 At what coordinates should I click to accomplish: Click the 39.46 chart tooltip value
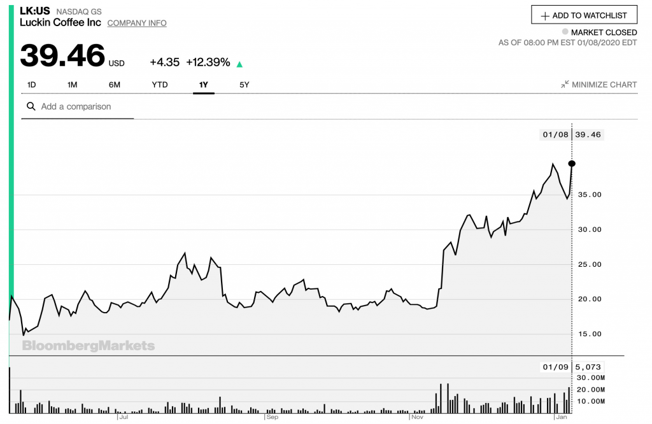pyautogui.click(x=588, y=135)
